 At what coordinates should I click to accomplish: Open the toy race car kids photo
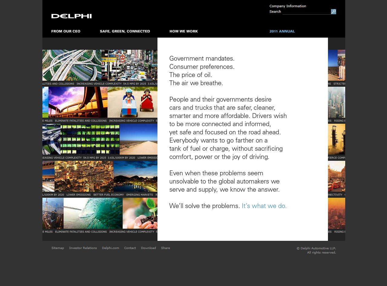pyautogui.click(x=132, y=102)
